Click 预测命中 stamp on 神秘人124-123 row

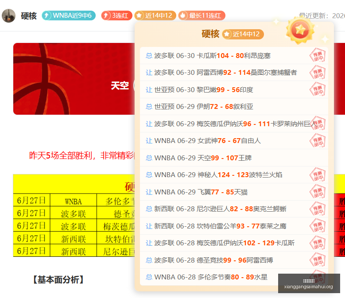coord(318,174)
